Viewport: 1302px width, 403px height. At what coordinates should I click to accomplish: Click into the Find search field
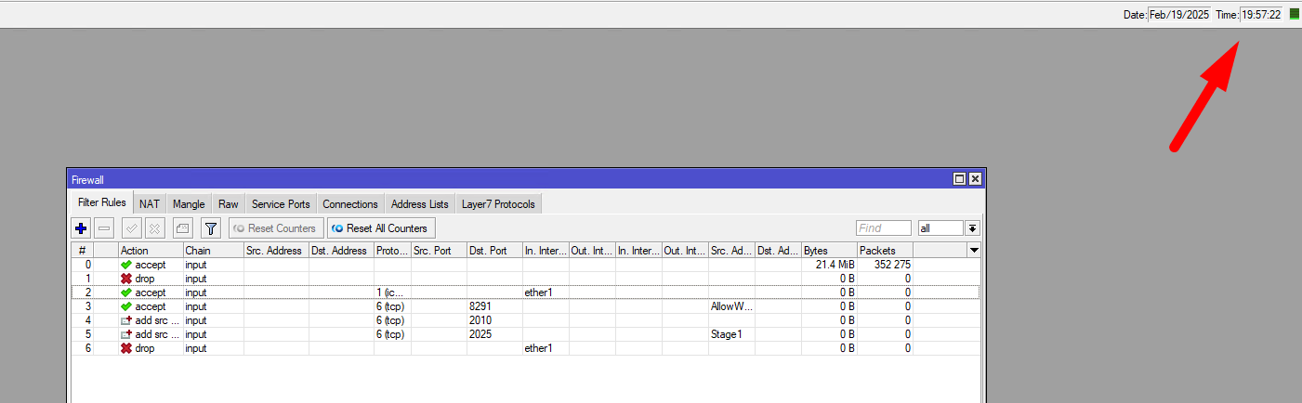tap(884, 227)
